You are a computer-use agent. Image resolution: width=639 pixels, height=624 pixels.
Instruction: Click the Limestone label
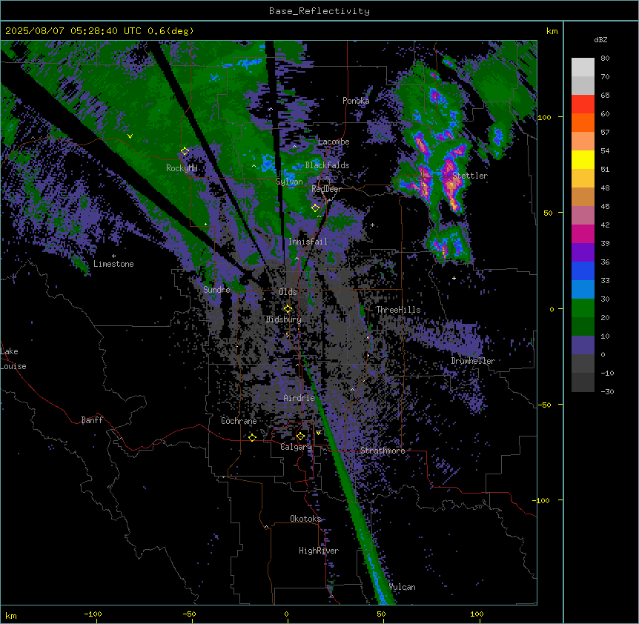pos(113,264)
